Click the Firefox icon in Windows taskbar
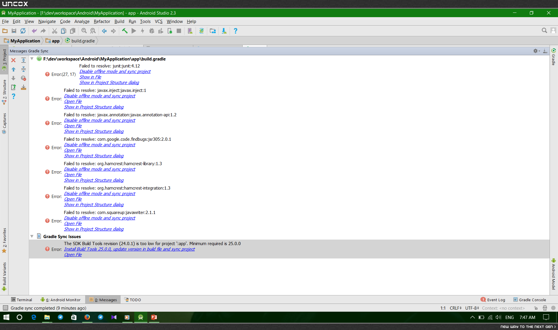 pos(87,317)
